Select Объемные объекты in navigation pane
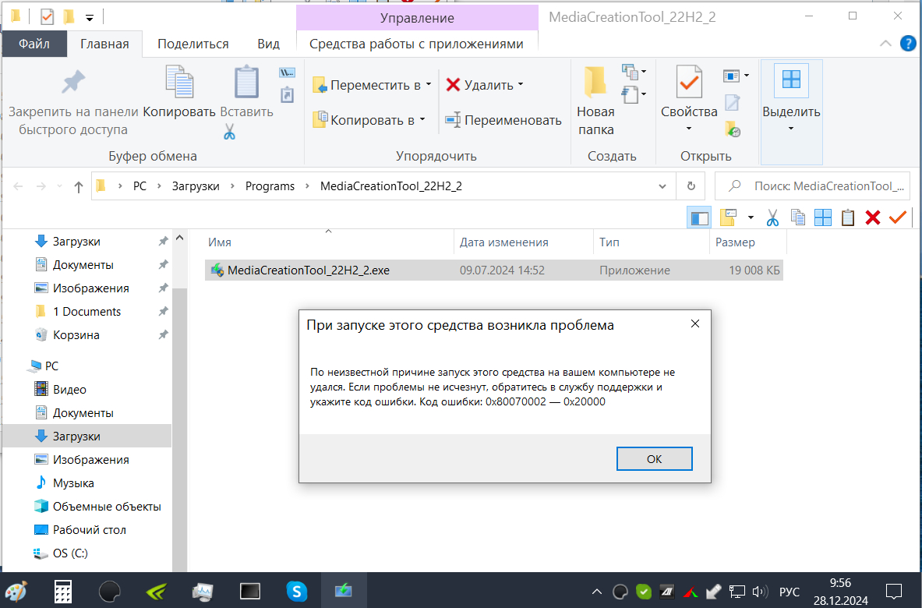Screen dimensions: 922x608 [107, 506]
